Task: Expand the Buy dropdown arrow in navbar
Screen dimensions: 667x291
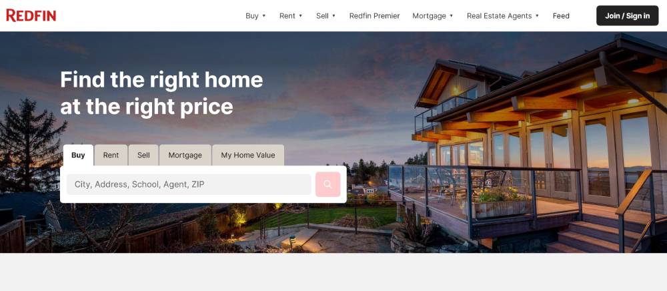Action: [263, 16]
